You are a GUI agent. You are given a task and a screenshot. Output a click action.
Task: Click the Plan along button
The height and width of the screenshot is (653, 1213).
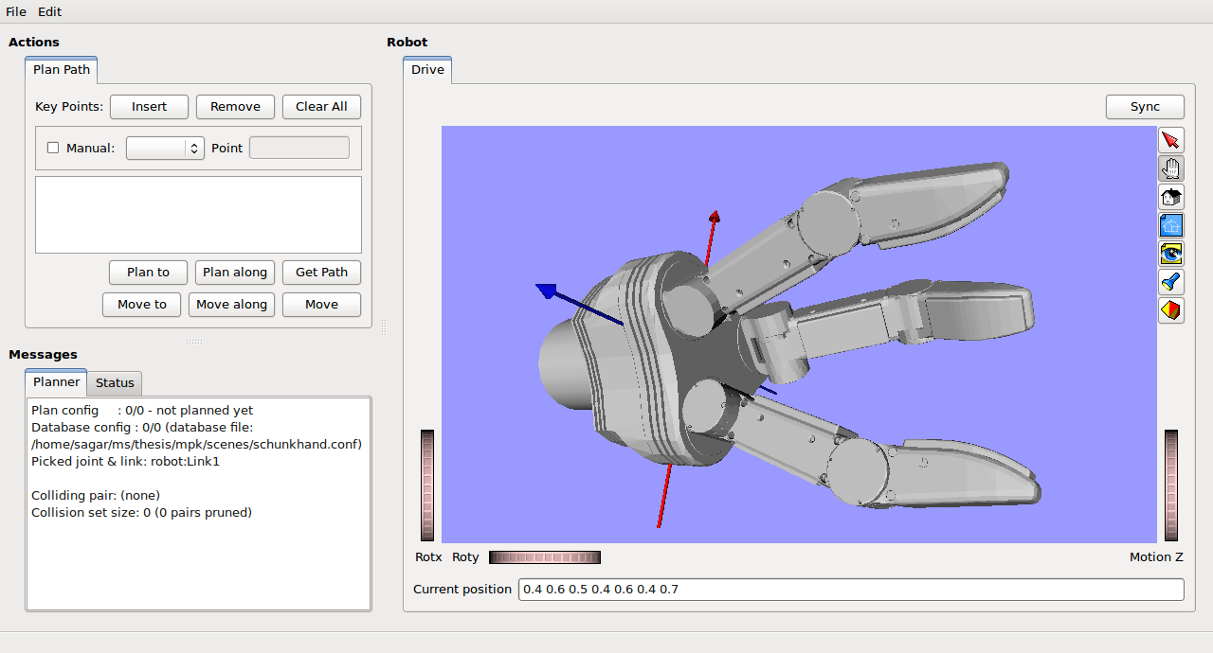[x=235, y=273]
